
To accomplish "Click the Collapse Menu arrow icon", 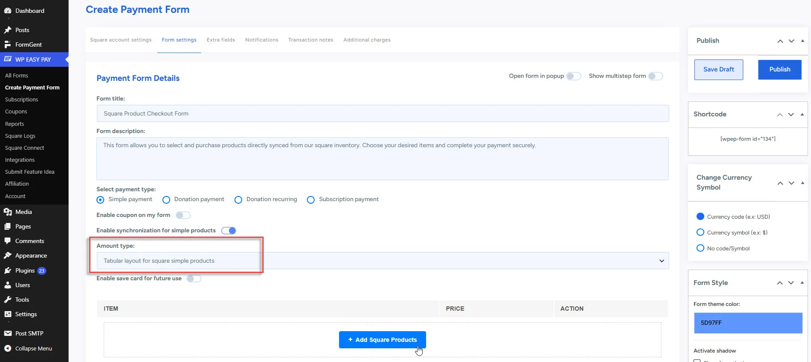I will click(x=8, y=348).
